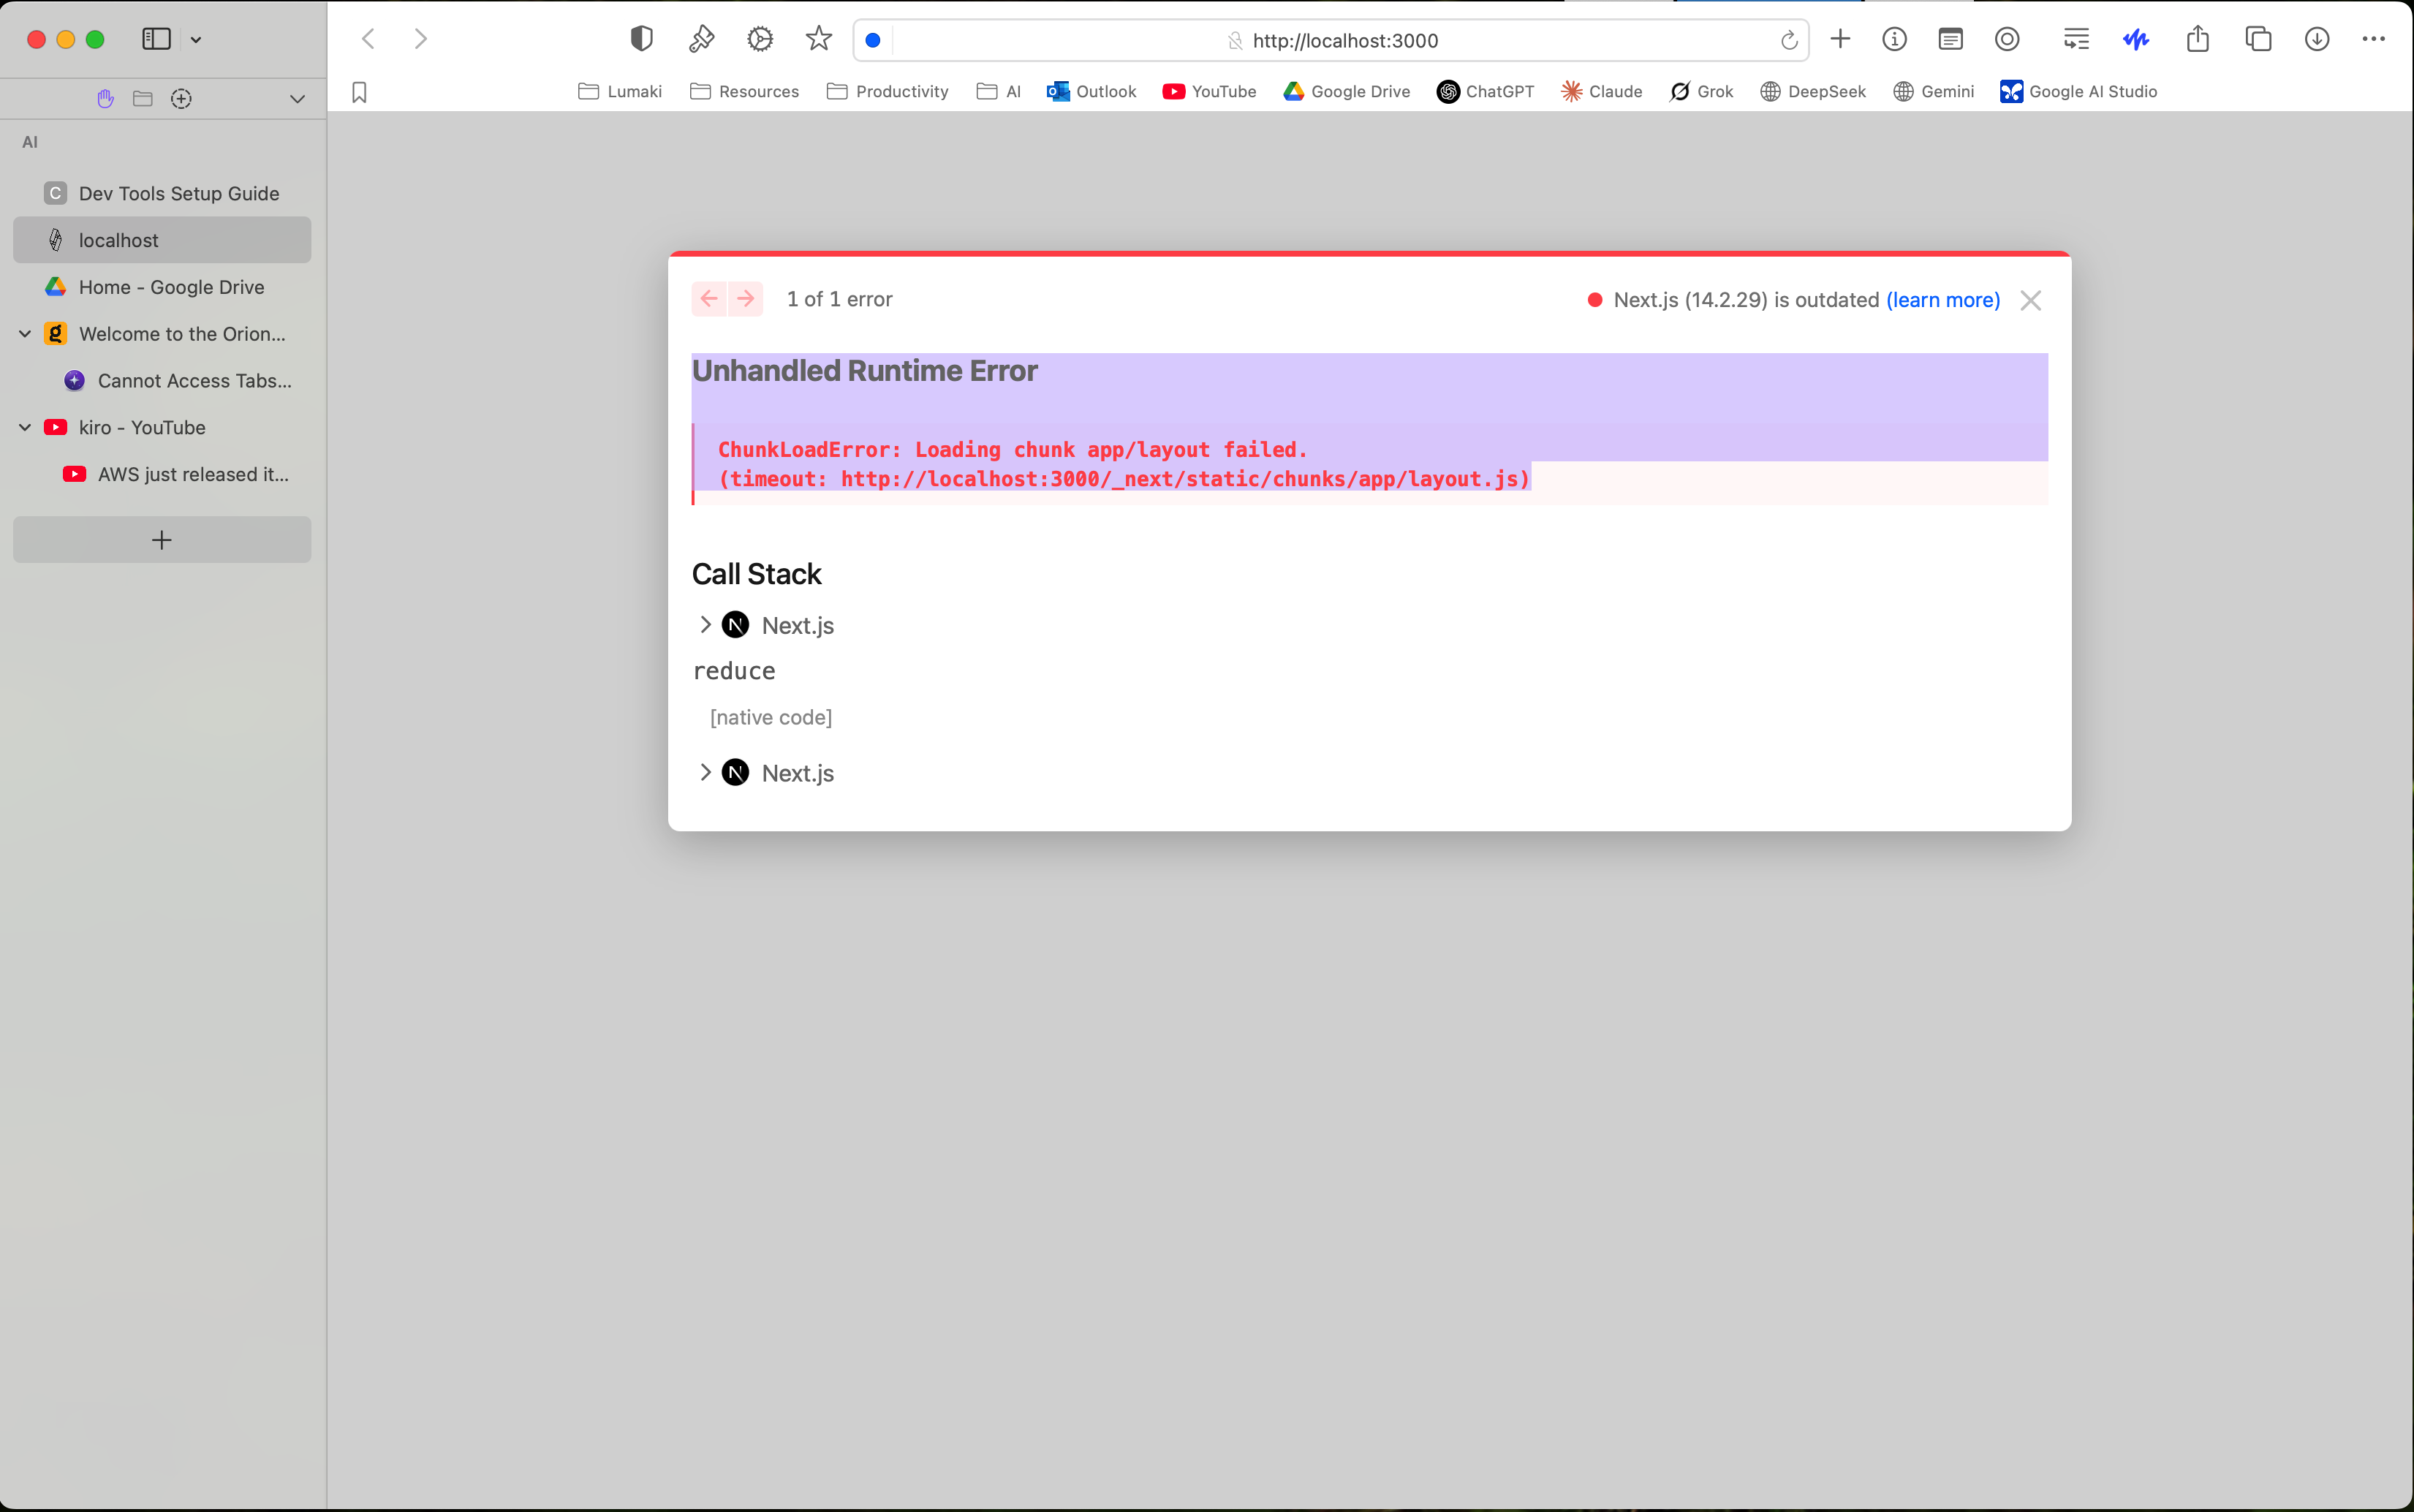Collapse the kiro - YouTube tab group
2414x1512 pixels.
pyautogui.click(x=25, y=428)
